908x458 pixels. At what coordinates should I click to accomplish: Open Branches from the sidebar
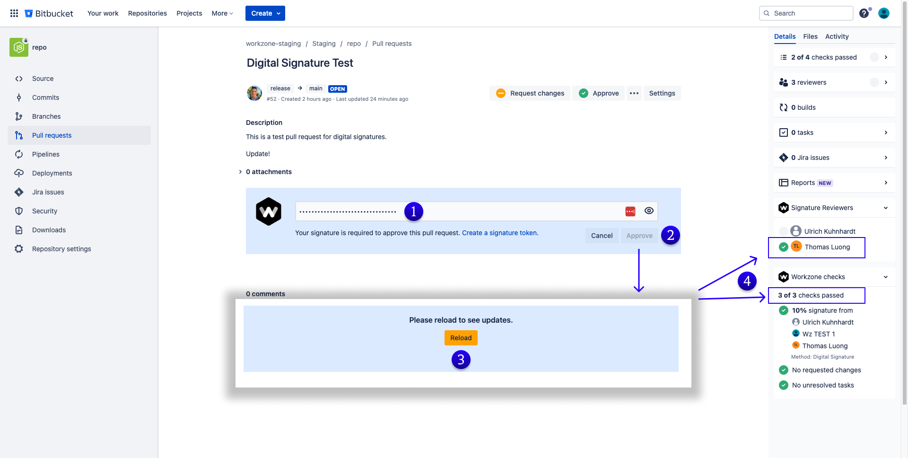[46, 116]
